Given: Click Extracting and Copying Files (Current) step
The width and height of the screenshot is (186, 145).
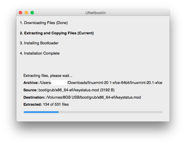Looking at the screenshot, I should click(x=57, y=33).
